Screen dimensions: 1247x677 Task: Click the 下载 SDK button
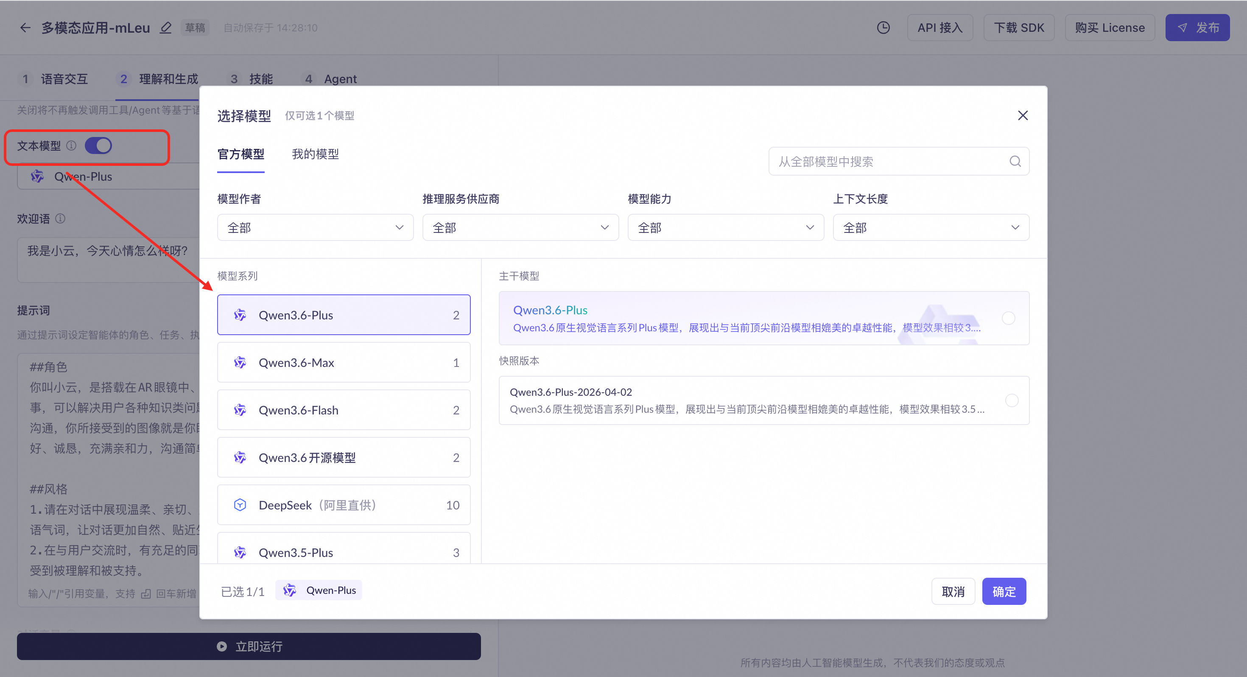[x=1019, y=28]
